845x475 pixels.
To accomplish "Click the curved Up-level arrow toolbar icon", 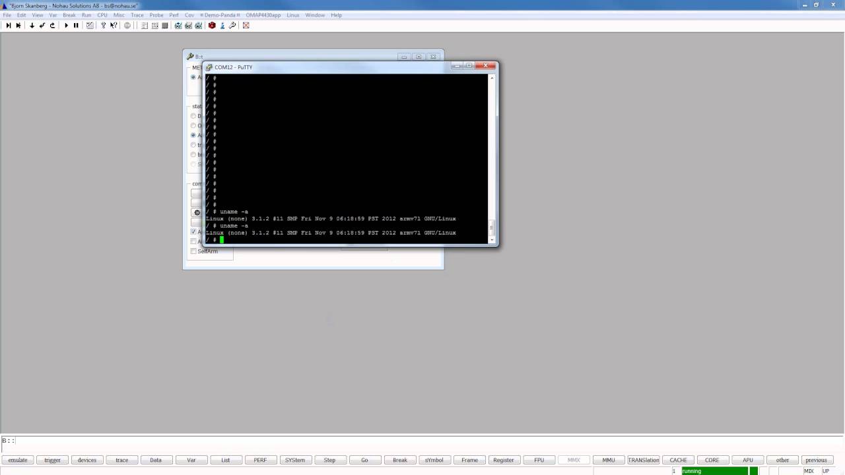I will pos(53,25).
